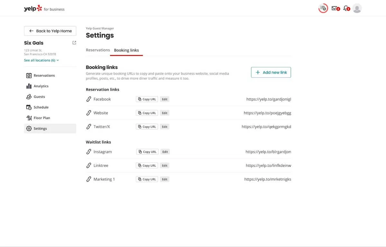The image size is (386, 247).
Task: Copy URL for the Instagram link
Action: [x=147, y=152]
